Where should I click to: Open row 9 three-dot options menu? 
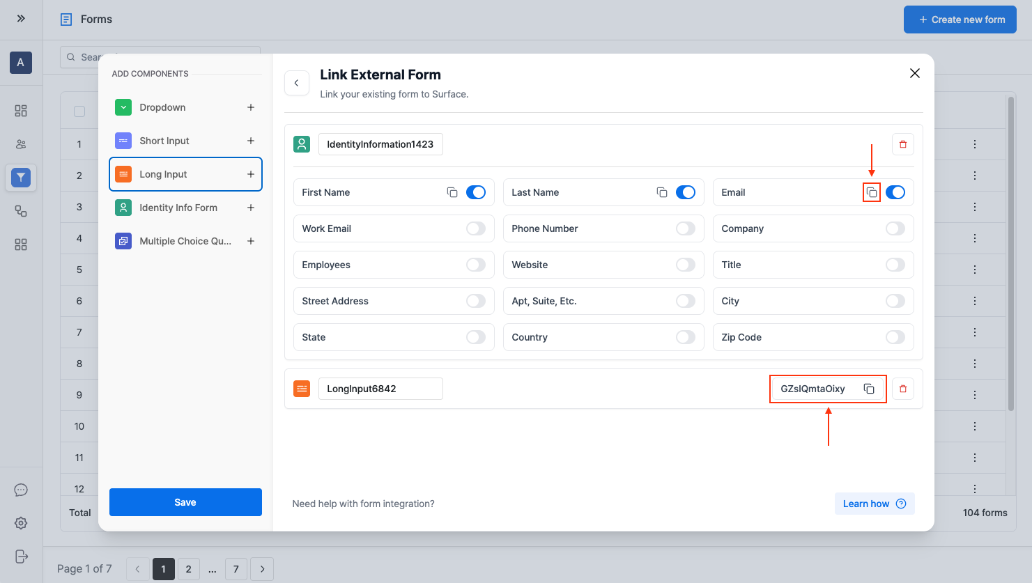975,395
